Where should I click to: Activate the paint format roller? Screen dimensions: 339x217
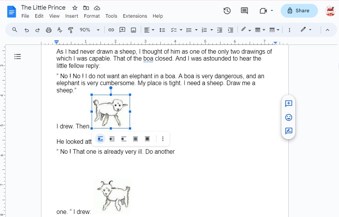[71, 30]
